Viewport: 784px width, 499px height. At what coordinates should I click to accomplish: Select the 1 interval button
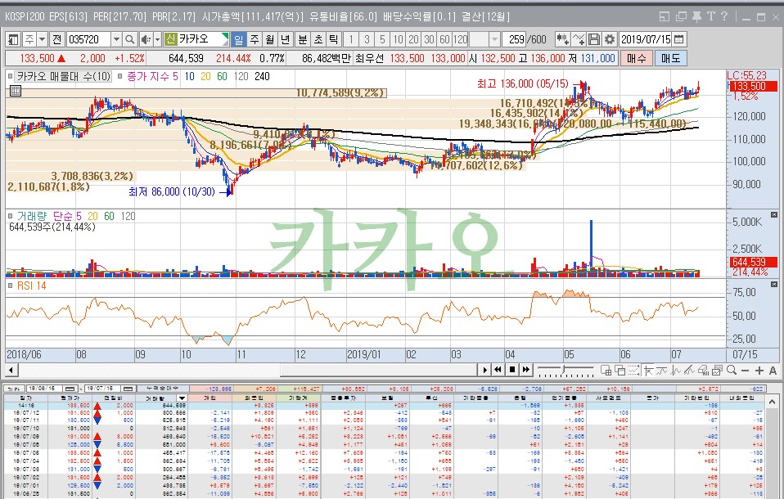(x=352, y=39)
